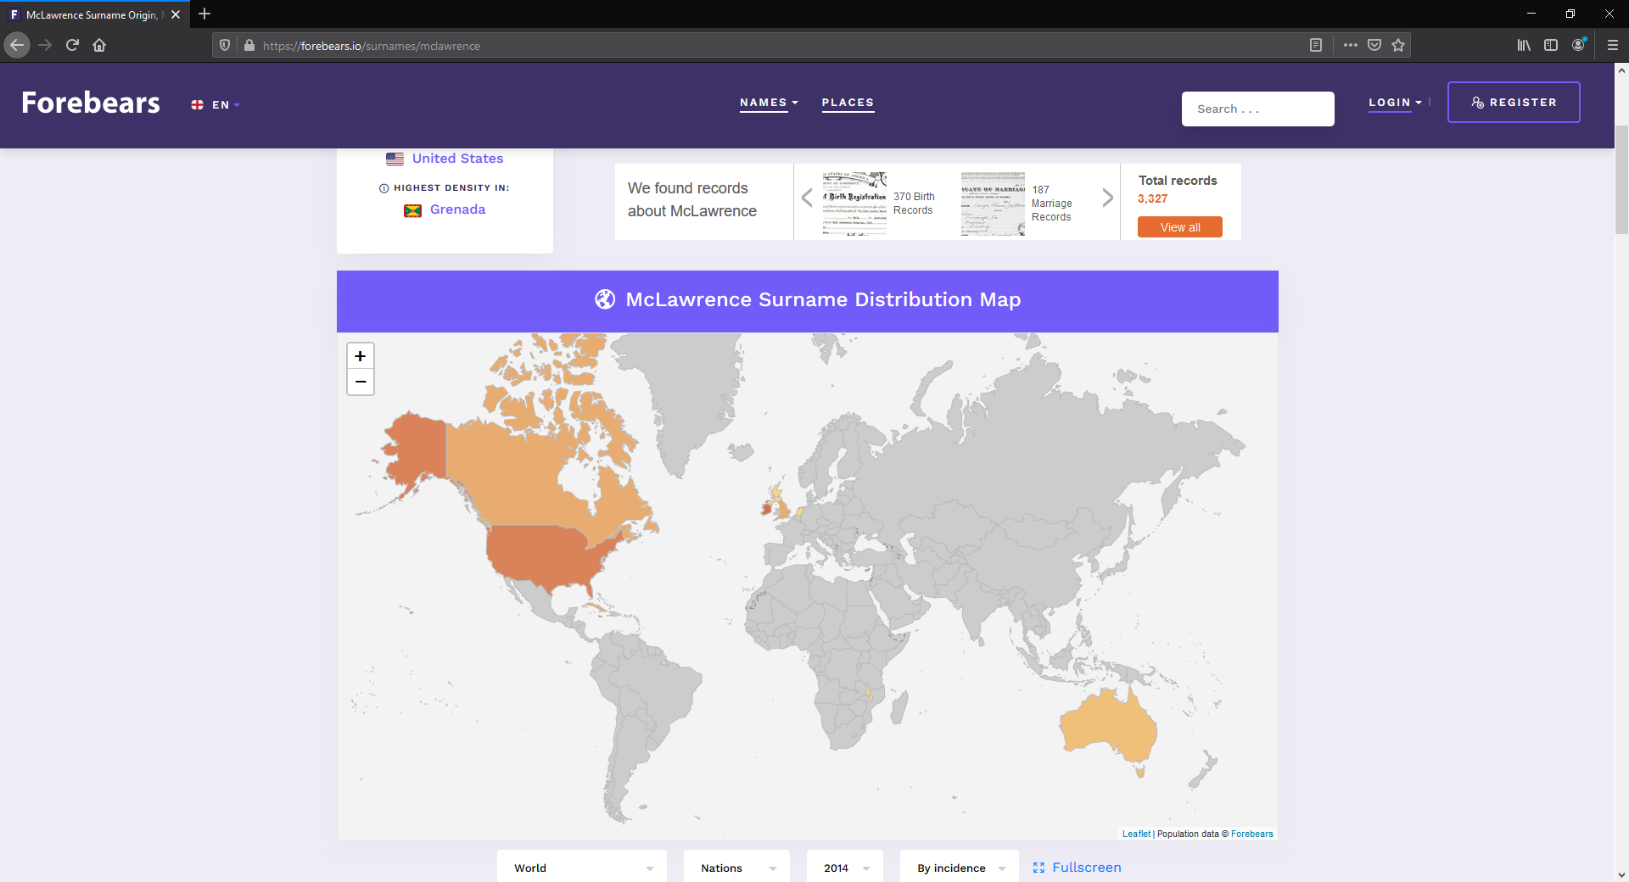Click the scrollbar down arrow

pyautogui.click(x=1621, y=874)
